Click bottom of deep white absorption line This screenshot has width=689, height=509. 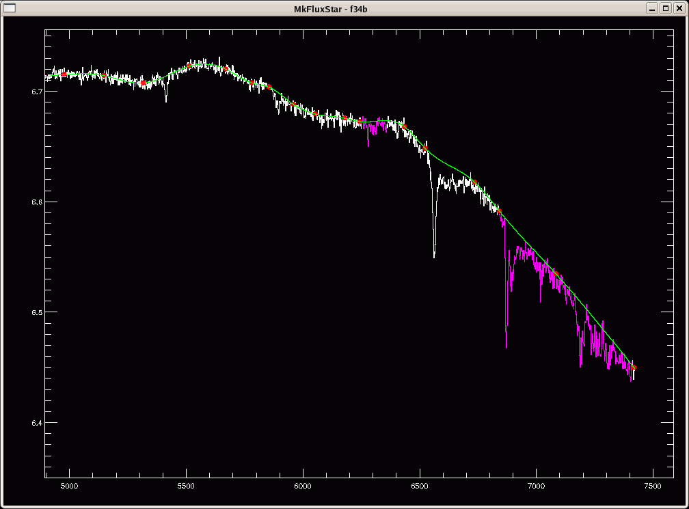click(x=434, y=256)
